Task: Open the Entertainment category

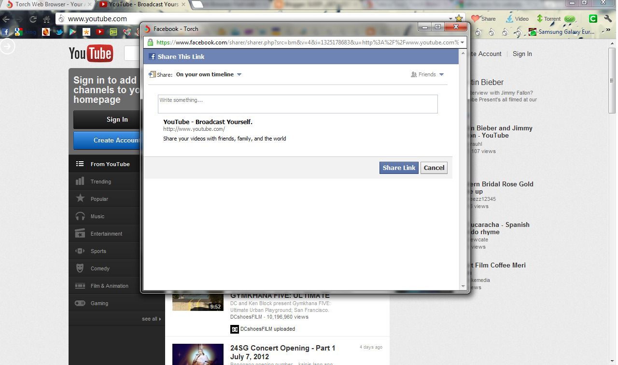Action: (x=104, y=234)
